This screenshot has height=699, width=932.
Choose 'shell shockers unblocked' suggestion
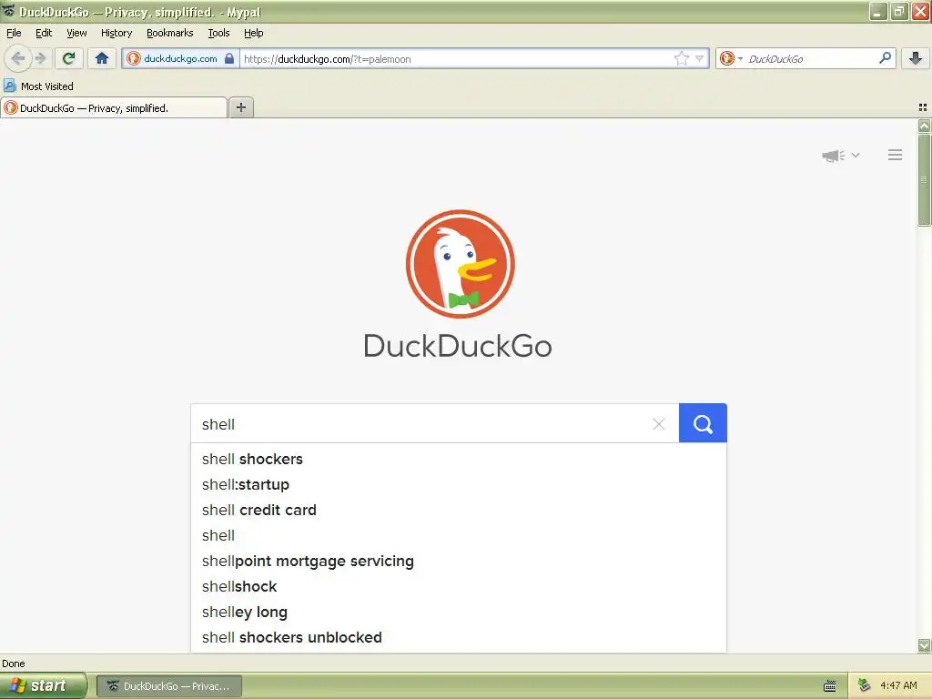click(x=459, y=638)
